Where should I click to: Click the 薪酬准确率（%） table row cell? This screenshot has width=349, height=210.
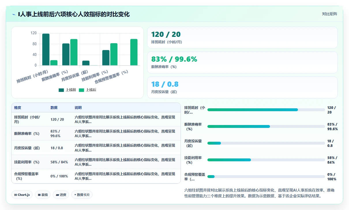(29, 134)
